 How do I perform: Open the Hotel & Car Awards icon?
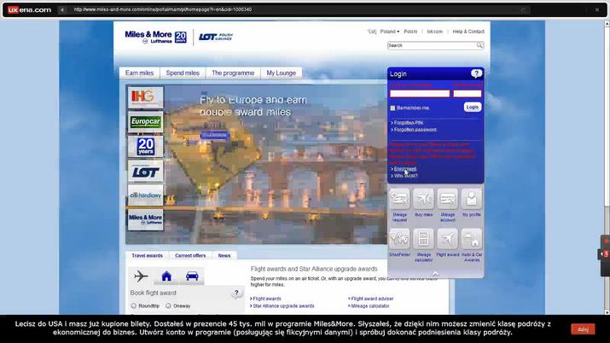tap(472, 239)
